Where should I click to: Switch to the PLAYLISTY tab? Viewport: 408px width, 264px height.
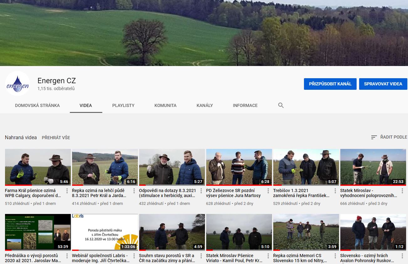coord(123,105)
